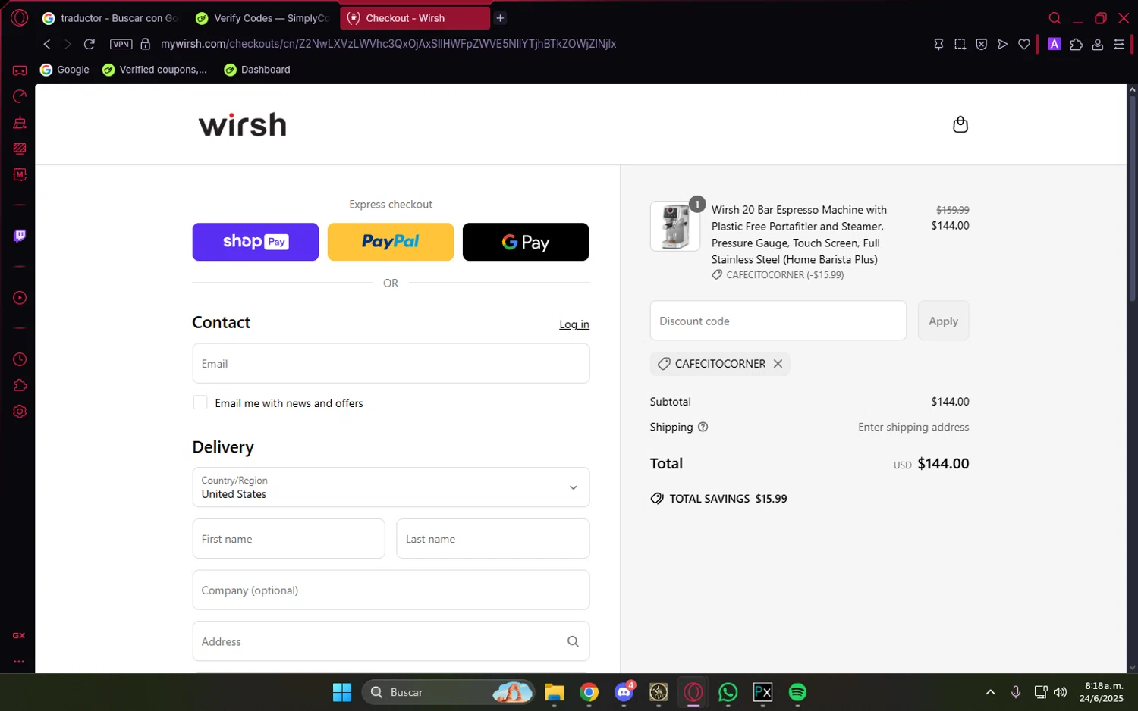Screen dimensions: 1138x711
Task: Open the Easy Setup menu icon
Action: [1118, 44]
